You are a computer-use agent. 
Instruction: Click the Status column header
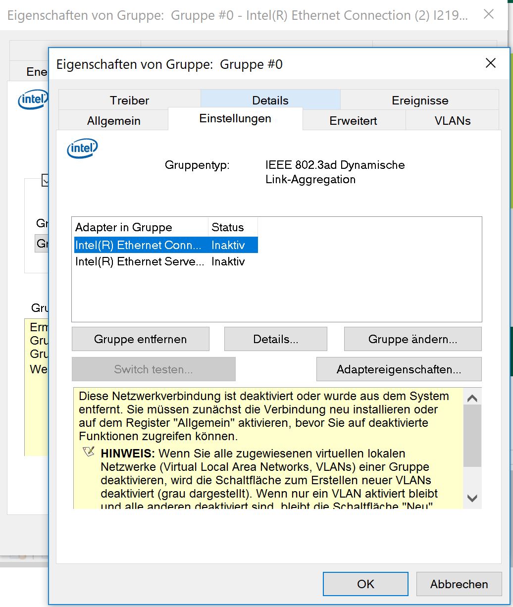tap(233, 227)
